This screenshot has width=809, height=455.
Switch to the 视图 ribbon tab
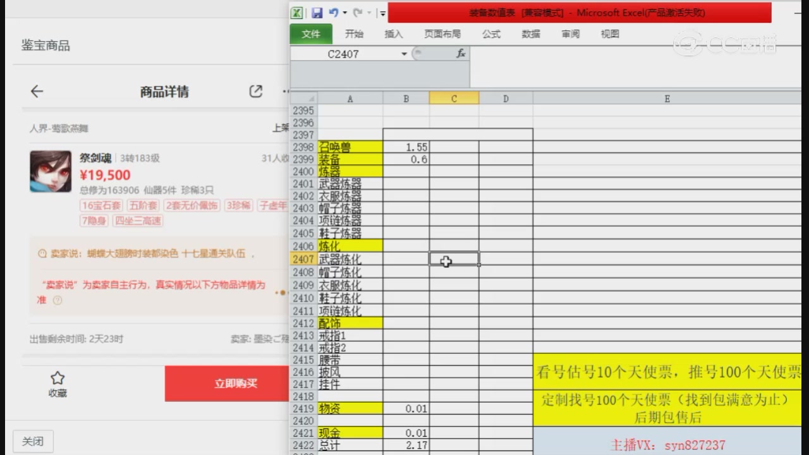tap(610, 34)
